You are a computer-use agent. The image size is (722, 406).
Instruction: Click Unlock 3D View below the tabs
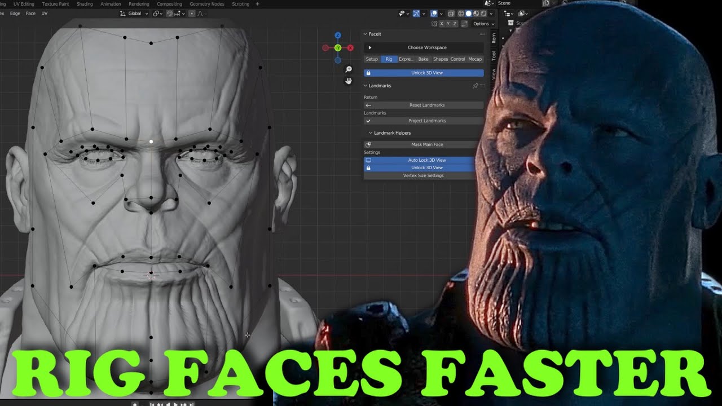(424, 73)
